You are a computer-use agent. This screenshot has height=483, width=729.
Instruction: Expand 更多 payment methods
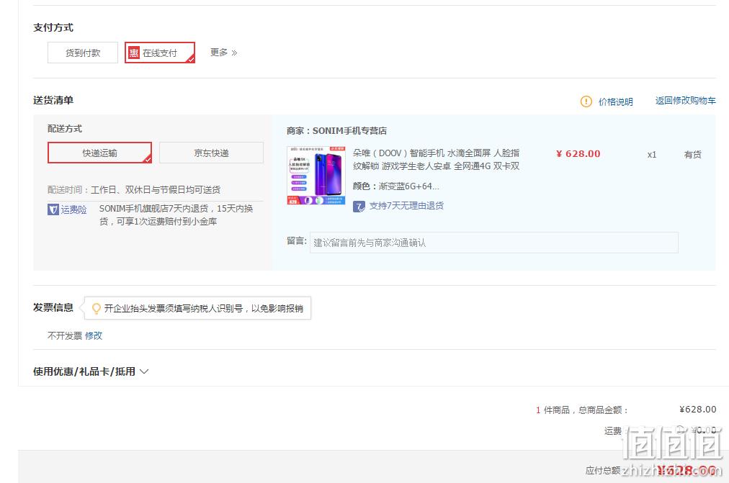click(x=223, y=53)
